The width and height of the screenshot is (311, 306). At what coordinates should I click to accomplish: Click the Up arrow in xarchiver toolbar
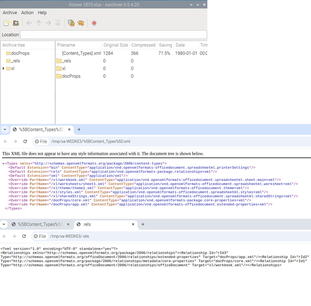tap(39, 23)
